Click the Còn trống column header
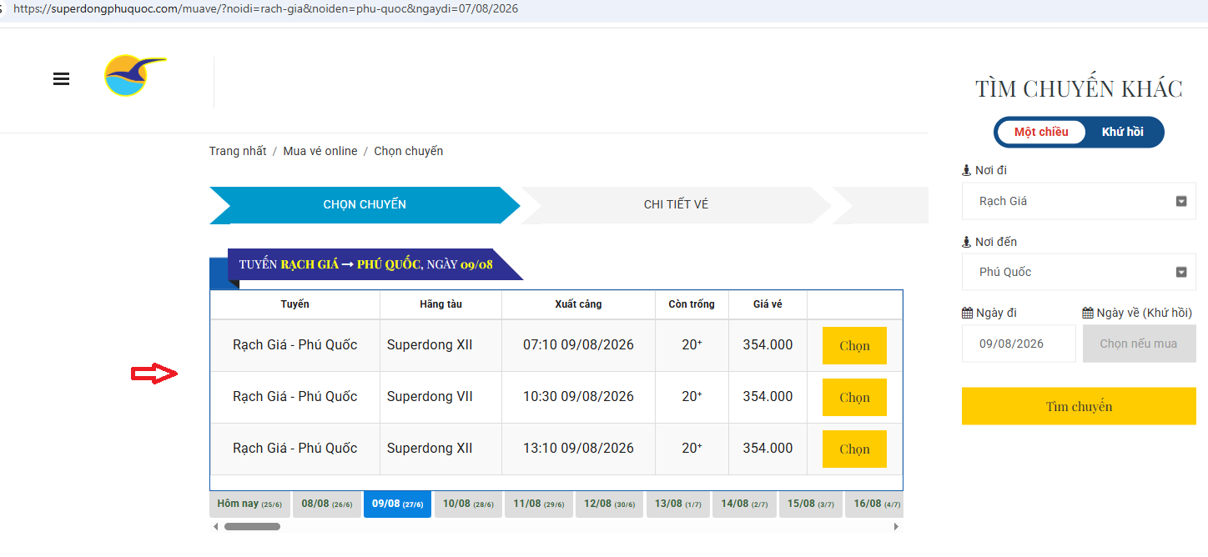This screenshot has height=557, width=1208. tap(692, 304)
